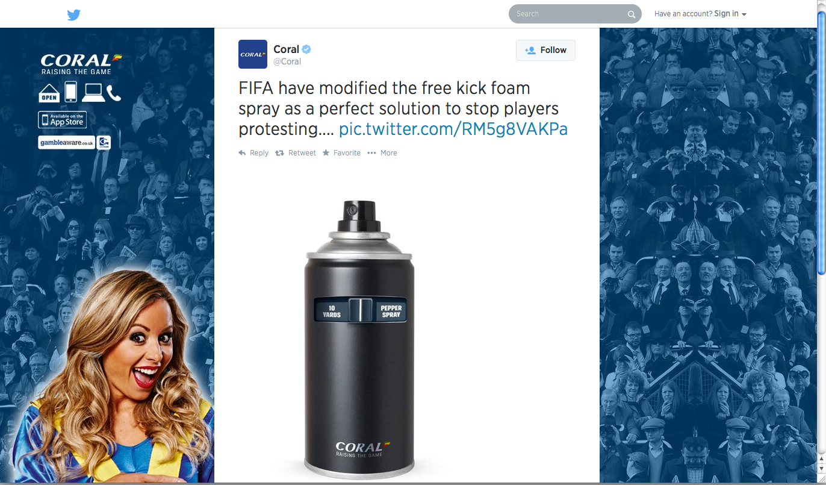This screenshot has height=485, width=826.
Task: Click the search magnifier icon
Action: (x=631, y=14)
